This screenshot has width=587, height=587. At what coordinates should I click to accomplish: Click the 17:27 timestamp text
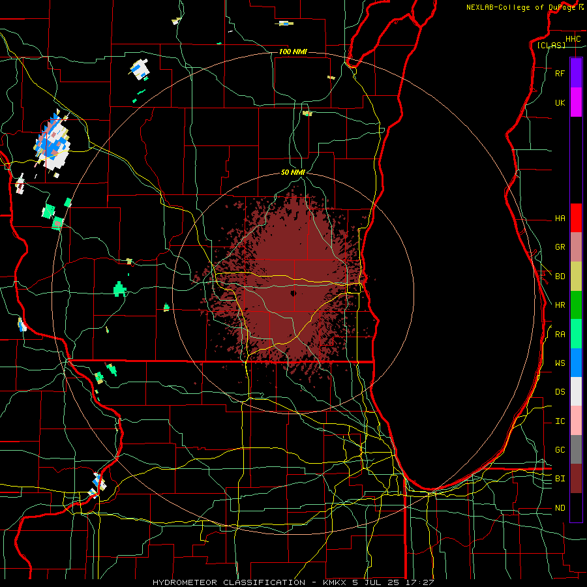421,582
